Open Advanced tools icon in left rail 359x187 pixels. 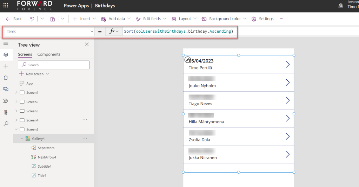coord(6,112)
